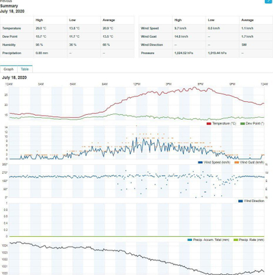Click the Humidity row label
Viewport: 273px width, 275px height.
click(x=9, y=44)
